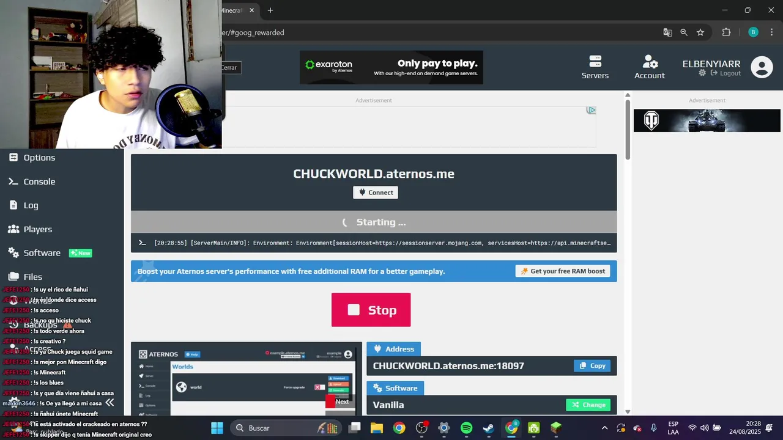The width and height of the screenshot is (783, 440).
Task: Open Spotify from the taskbar
Action: (466, 428)
